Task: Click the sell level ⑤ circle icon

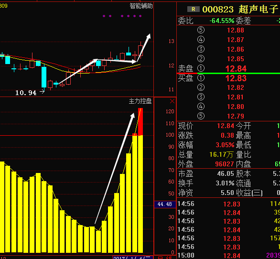Action: pyautogui.click(x=201, y=30)
